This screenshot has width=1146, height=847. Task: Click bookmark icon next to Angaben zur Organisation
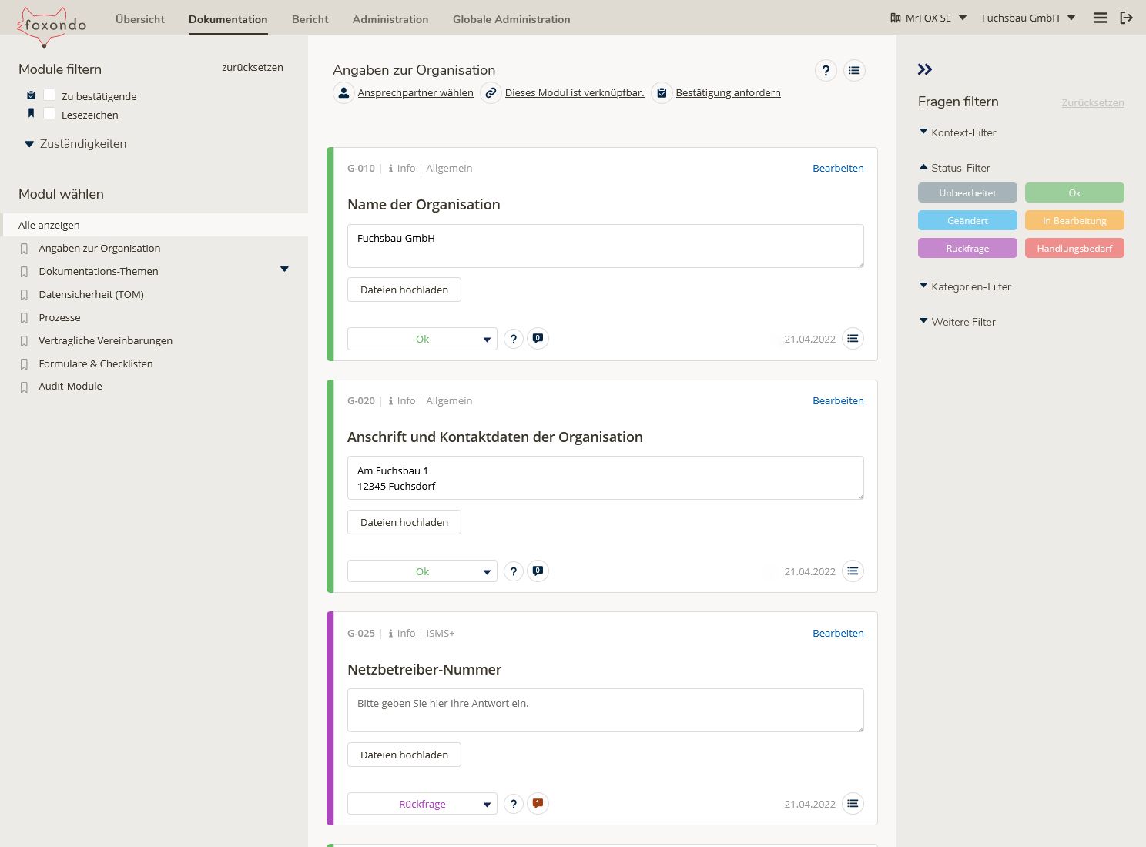(24, 249)
